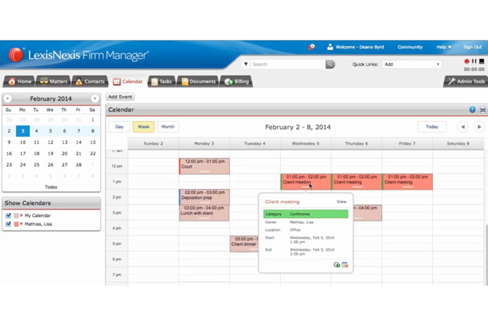Click the My Calendar color swatch

click(16, 215)
